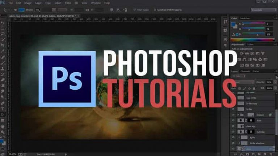Image resolution: width=278 pixels, height=156 pixels.
Task: Hide the shadow group layer
Action: click(233, 115)
